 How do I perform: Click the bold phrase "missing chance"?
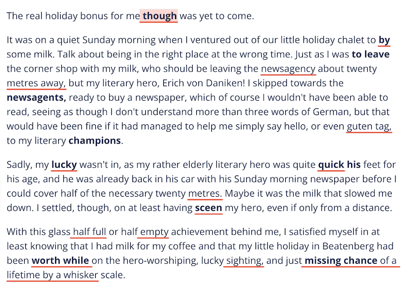click(341, 261)
